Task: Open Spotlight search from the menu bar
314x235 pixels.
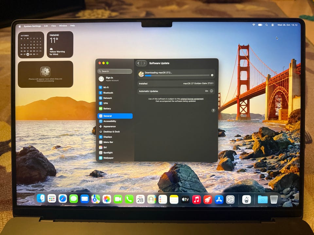Action: click(x=267, y=25)
